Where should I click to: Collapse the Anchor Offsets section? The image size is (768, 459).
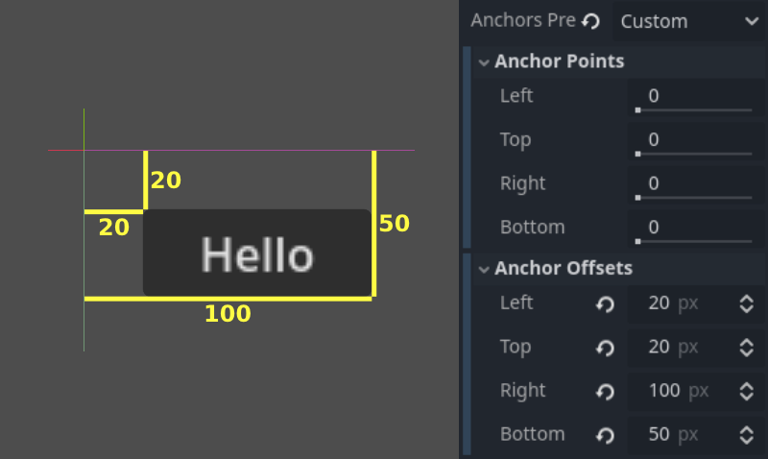pyautogui.click(x=484, y=269)
